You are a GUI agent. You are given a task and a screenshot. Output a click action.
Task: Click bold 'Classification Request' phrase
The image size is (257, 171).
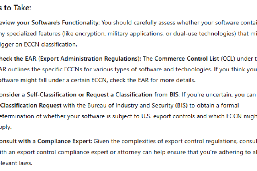click(31, 105)
